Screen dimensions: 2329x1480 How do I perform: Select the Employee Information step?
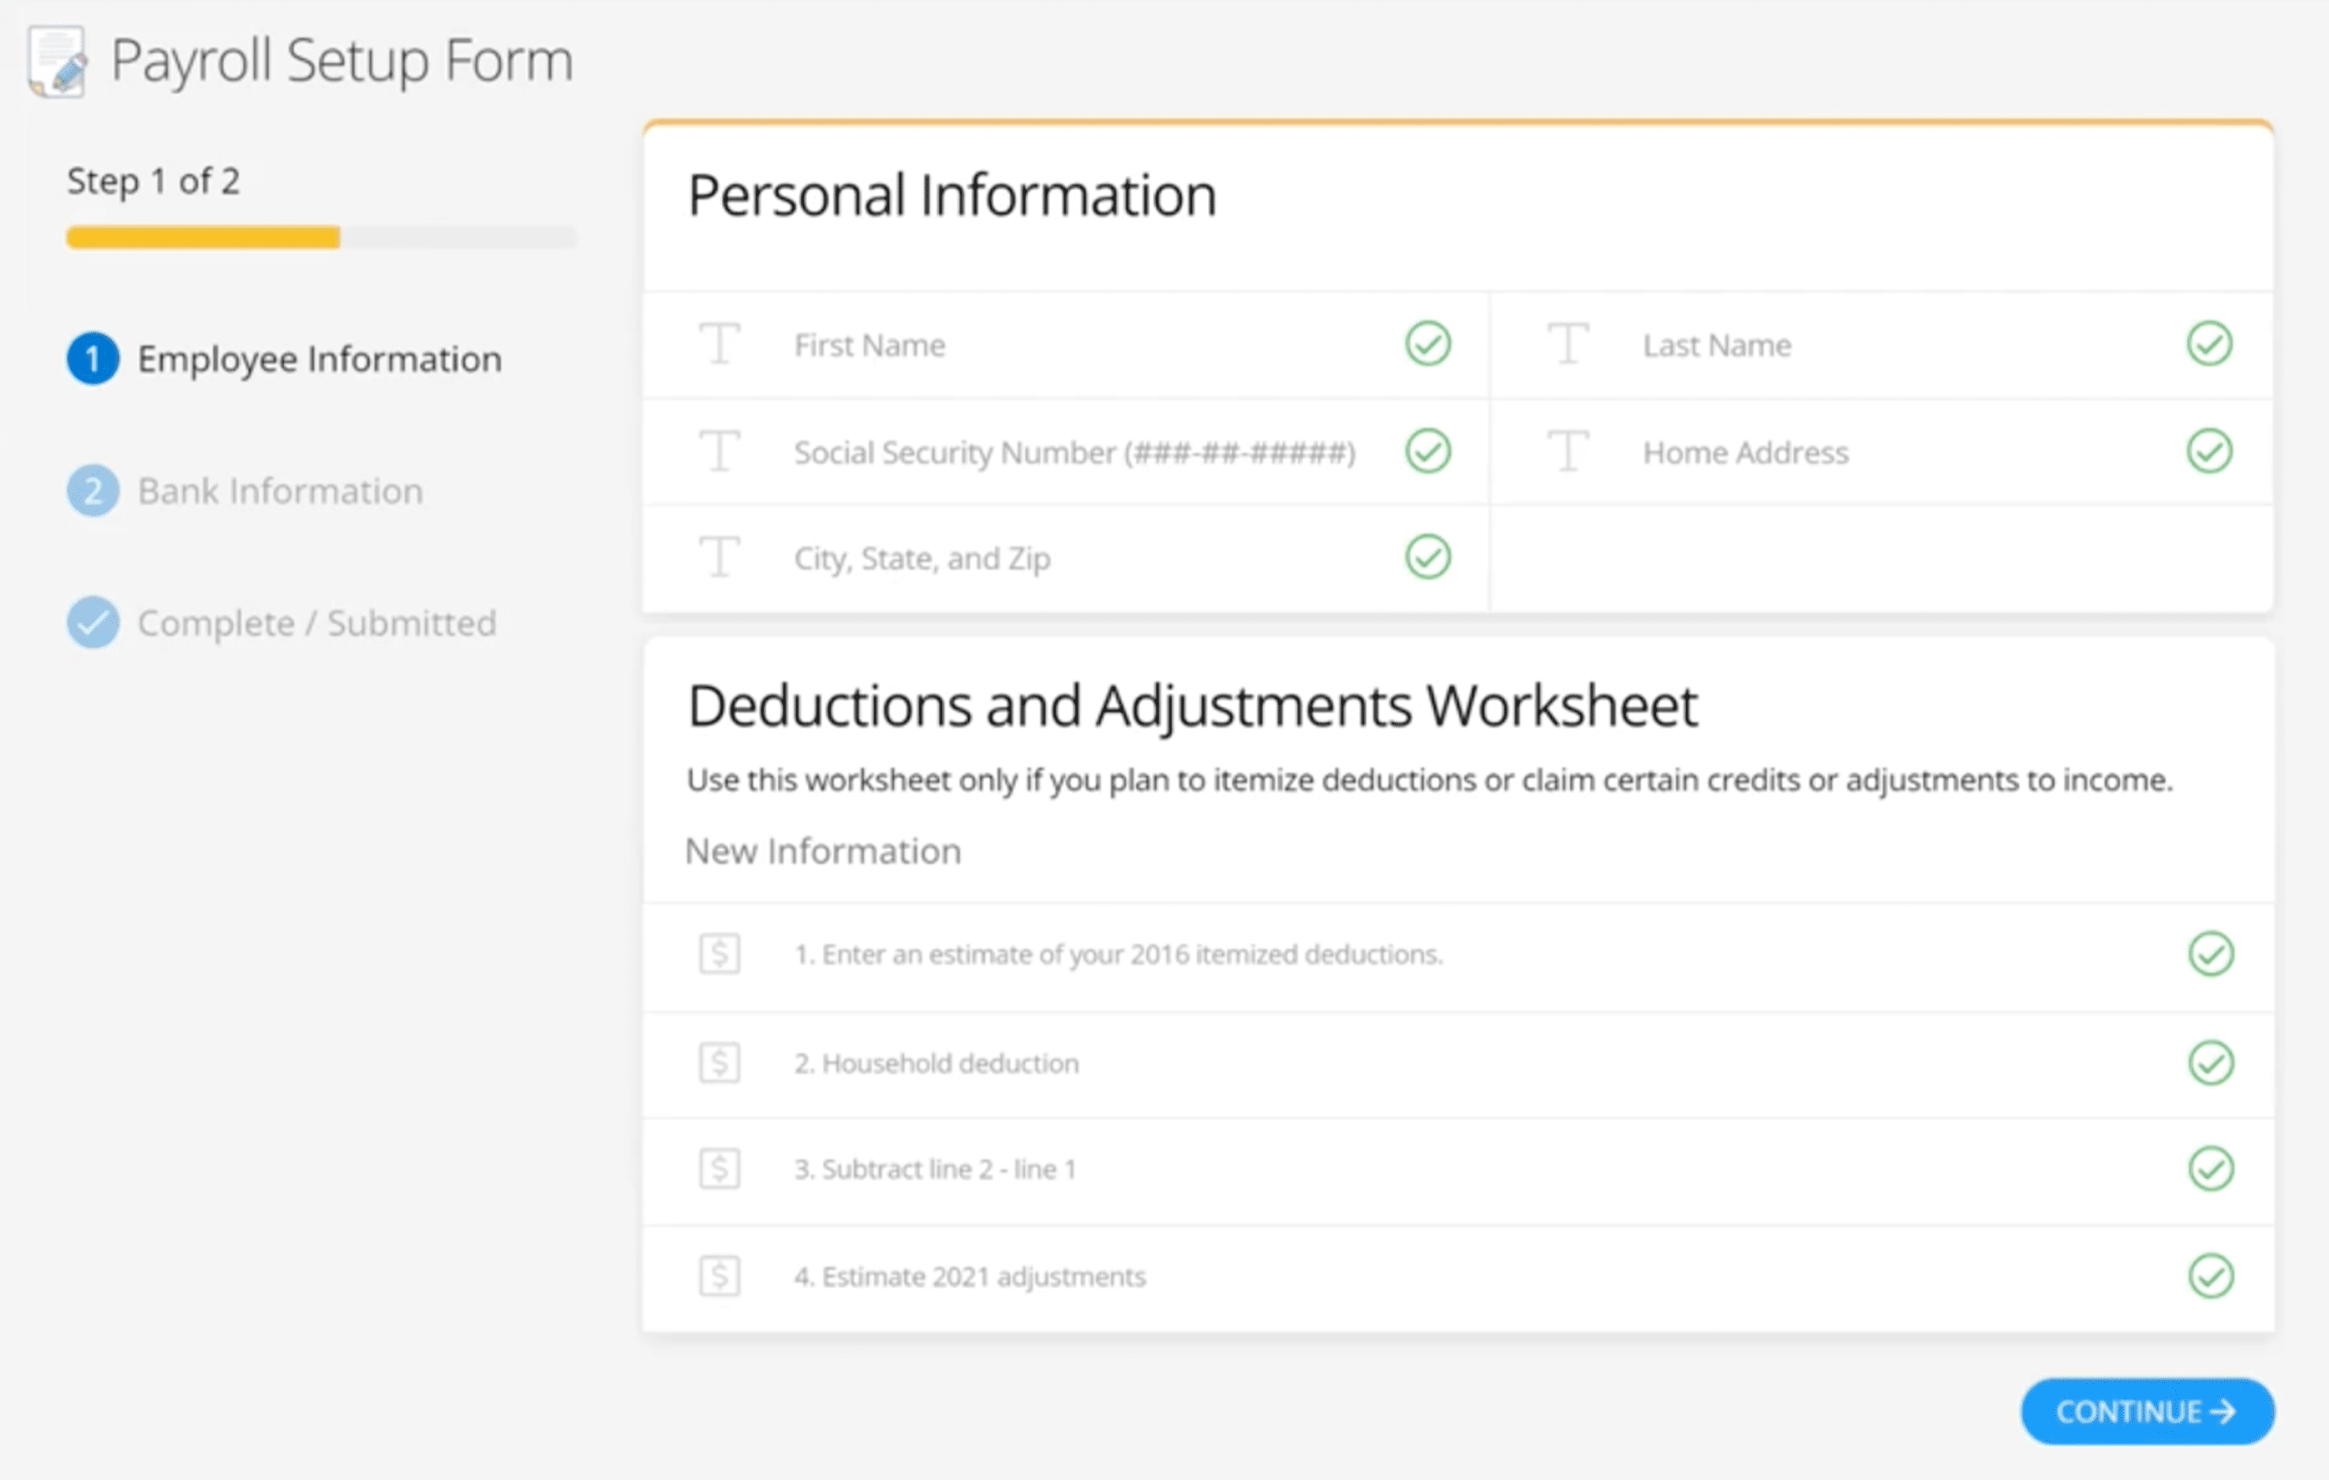(x=320, y=359)
